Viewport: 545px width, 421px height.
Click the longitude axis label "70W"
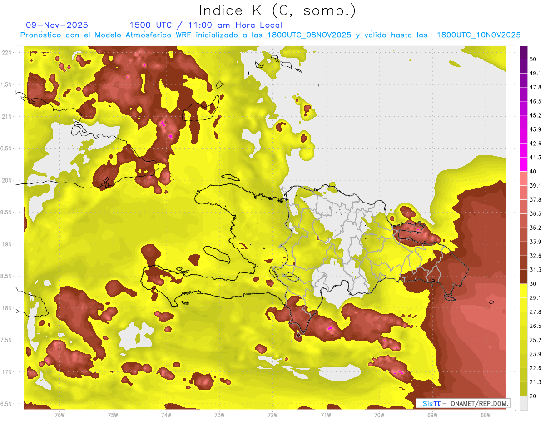click(379, 415)
